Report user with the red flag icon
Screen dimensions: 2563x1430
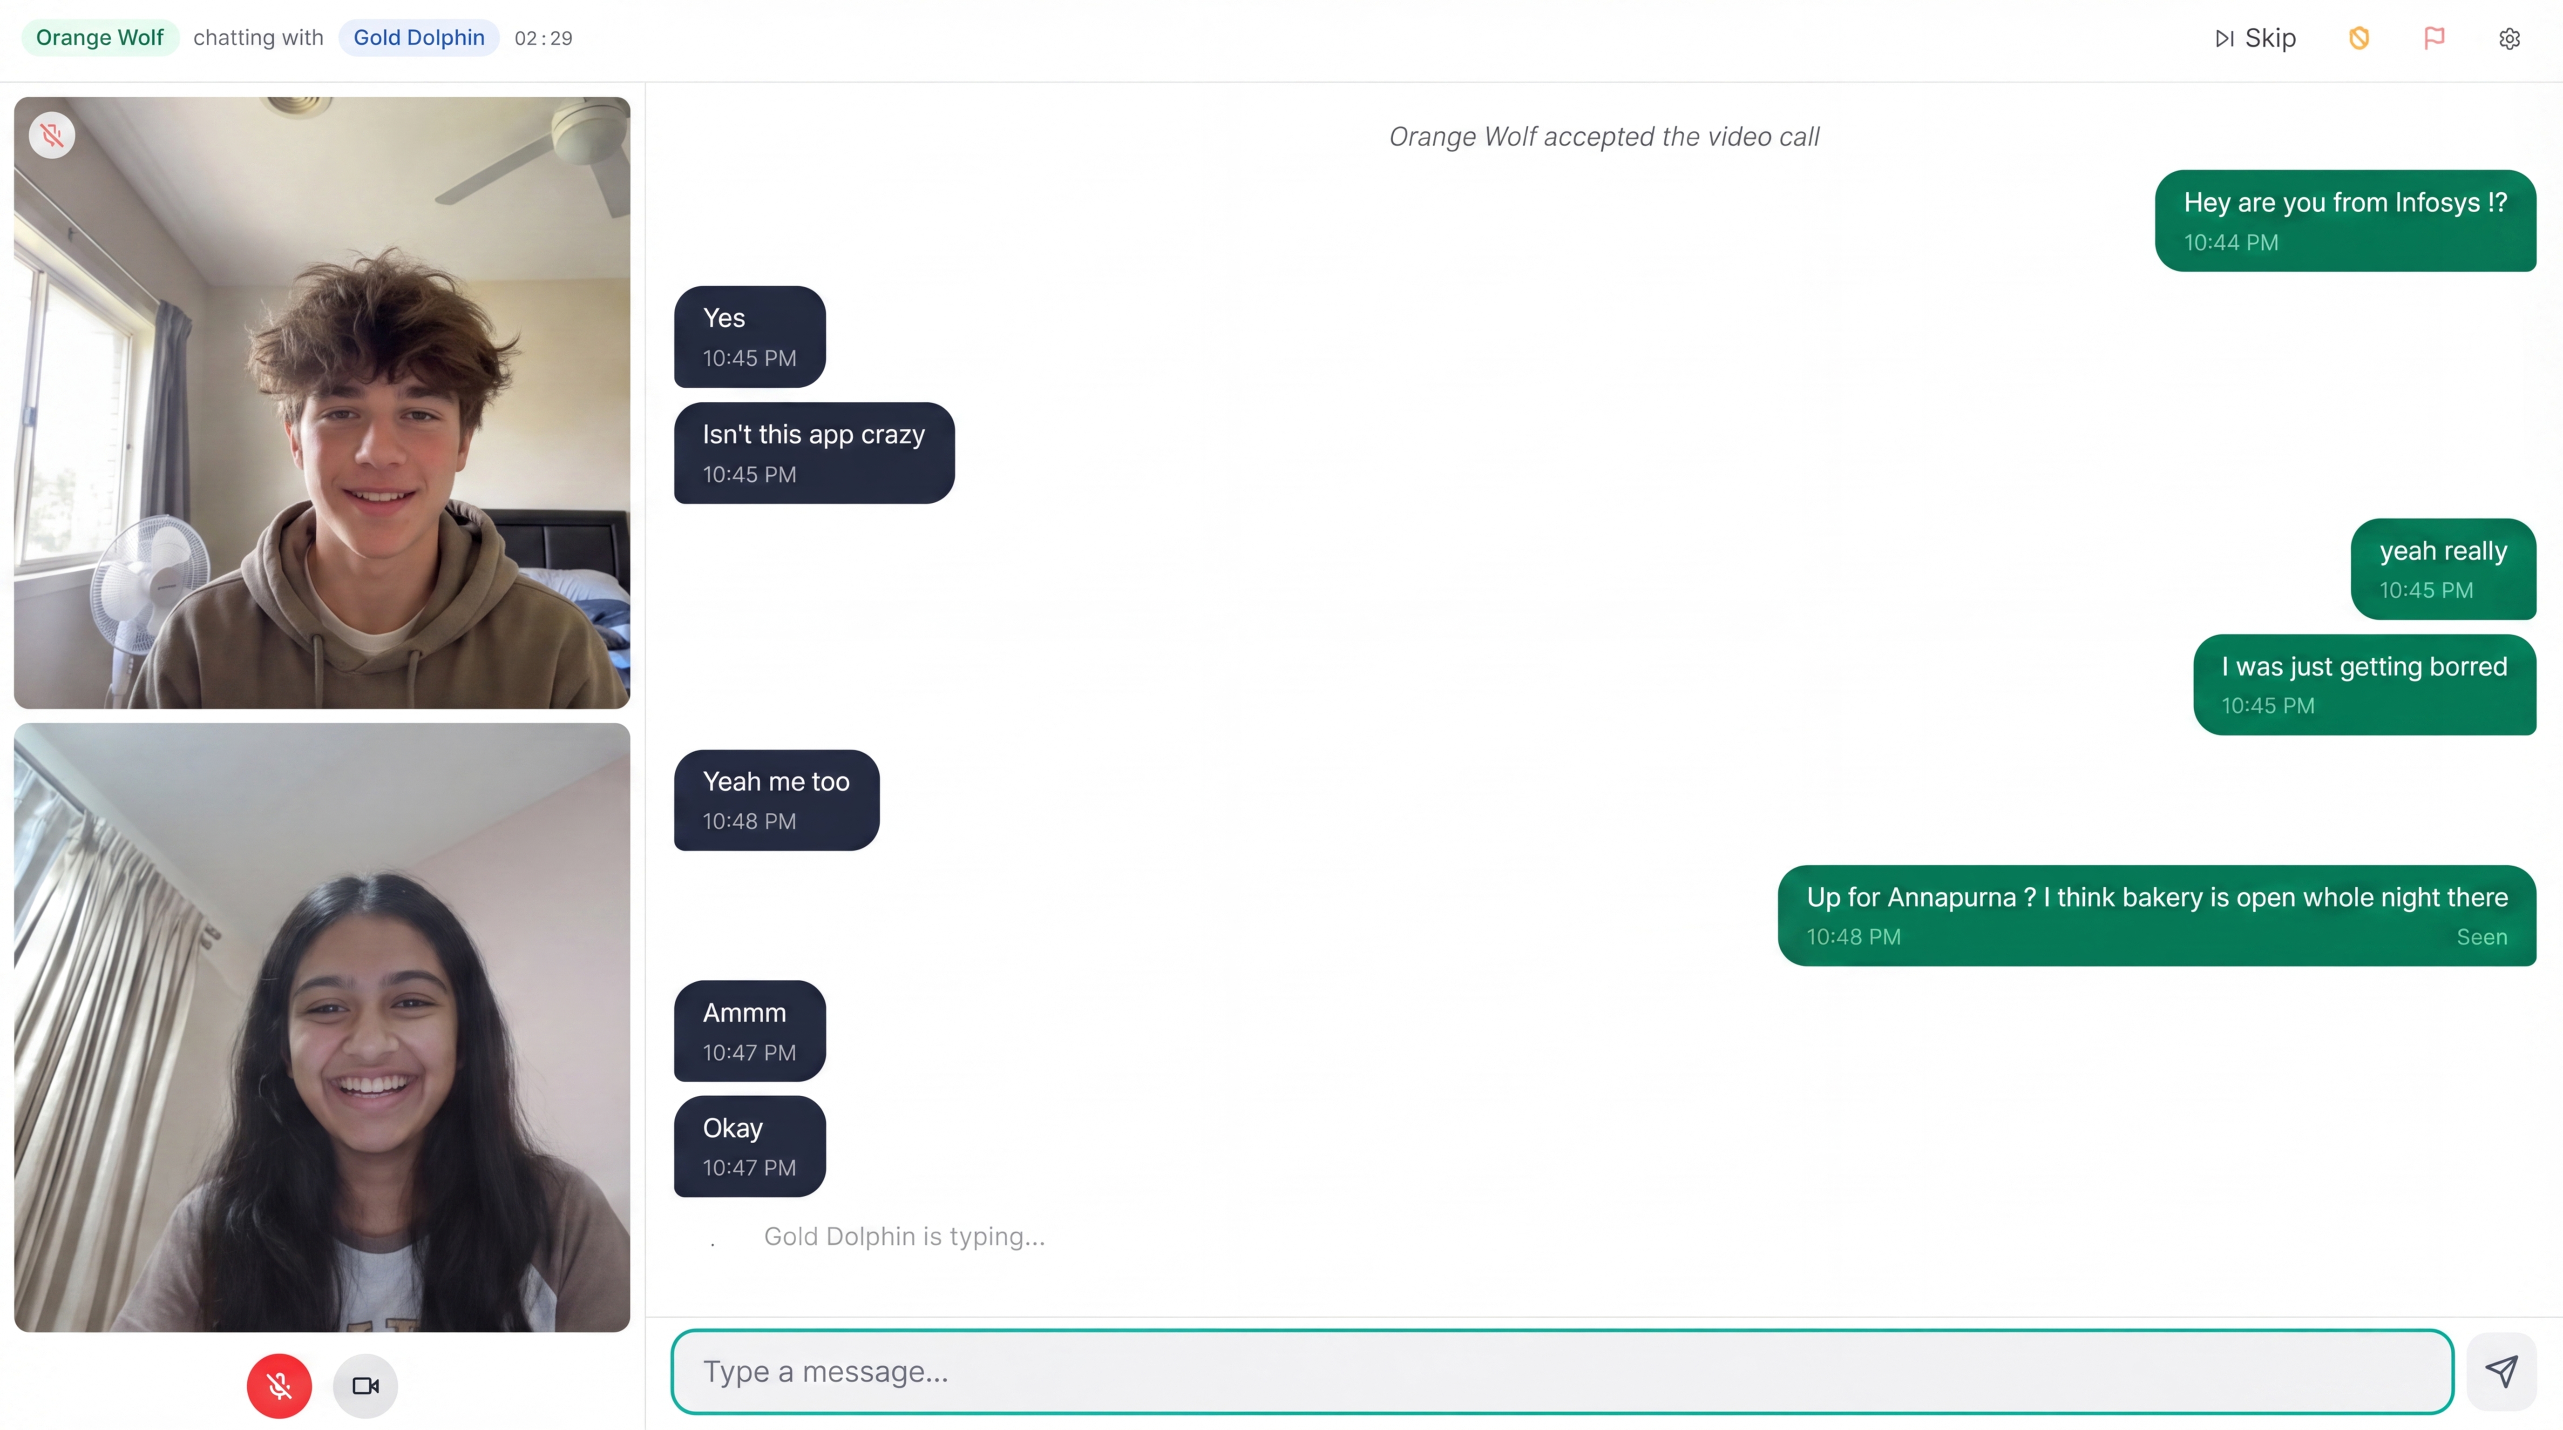coord(2434,38)
